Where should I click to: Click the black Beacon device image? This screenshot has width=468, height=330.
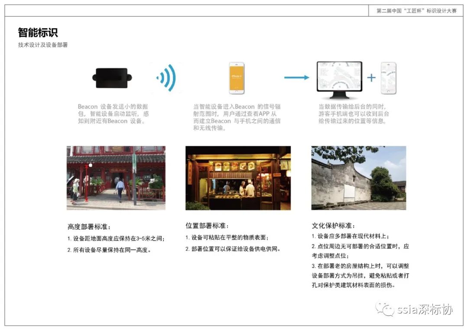(112, 78)
